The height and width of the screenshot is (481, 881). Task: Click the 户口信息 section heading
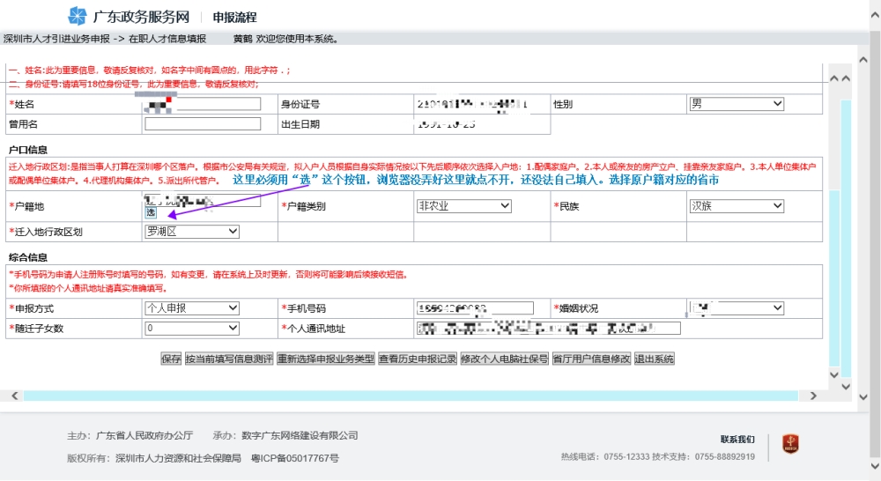click(28, 150)
